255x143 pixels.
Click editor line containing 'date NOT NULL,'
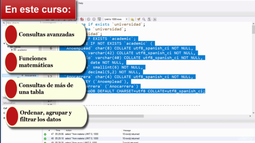pos(107,63)
